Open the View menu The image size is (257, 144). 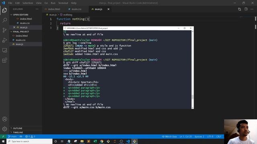click(39, 3)
